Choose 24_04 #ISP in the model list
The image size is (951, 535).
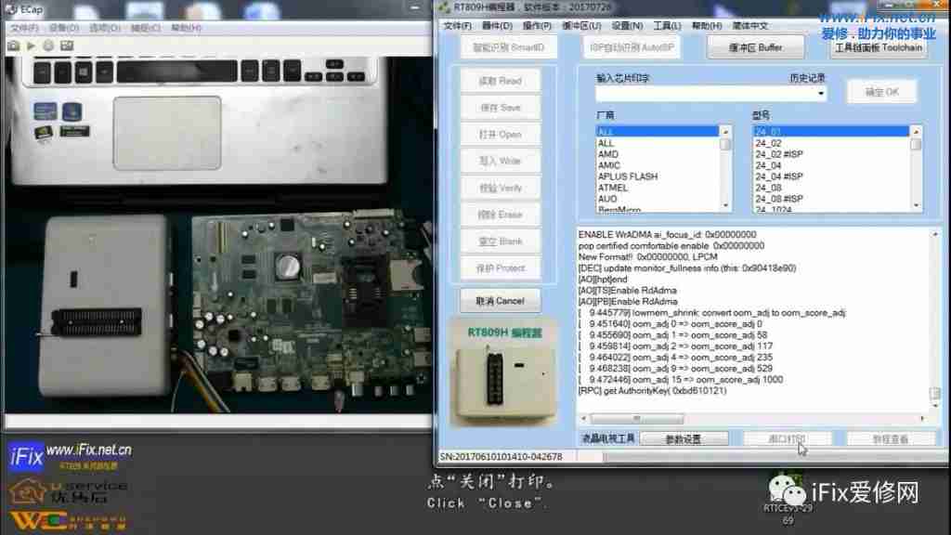779,176
